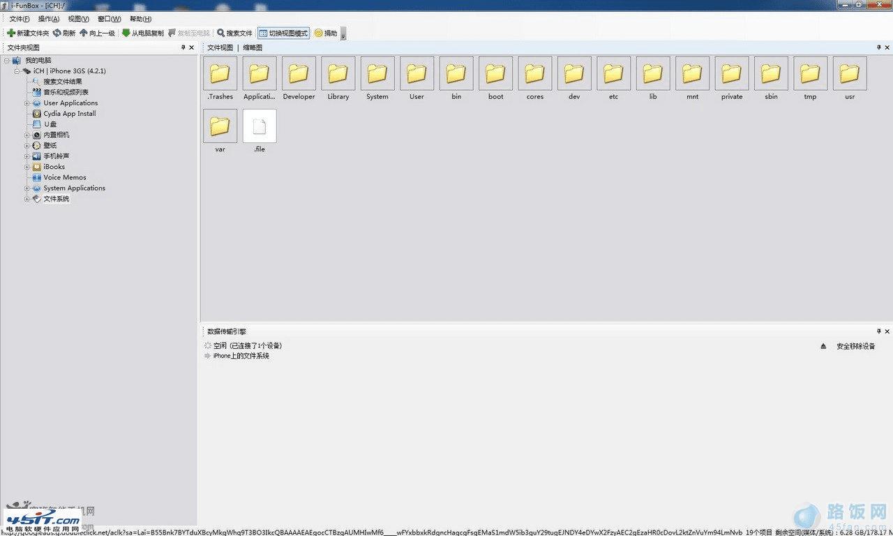893x536 pixels.
Task: Open the 操作(A) menu
Action: pos(49,19)
